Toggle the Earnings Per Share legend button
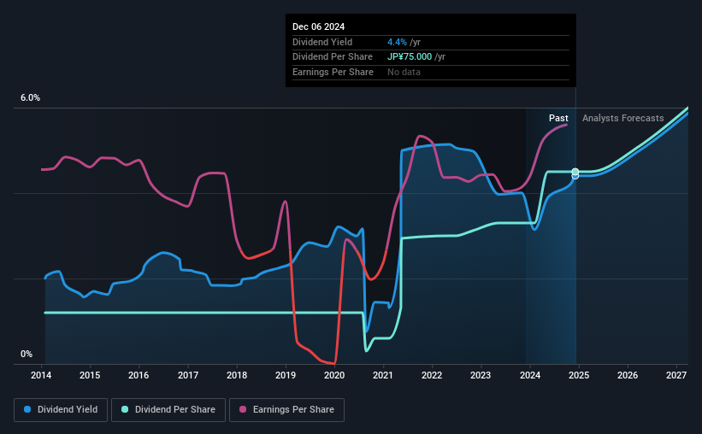 point(286,410)
